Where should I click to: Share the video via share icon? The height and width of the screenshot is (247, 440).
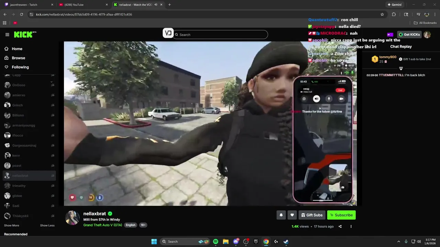(x=340, y=226)
